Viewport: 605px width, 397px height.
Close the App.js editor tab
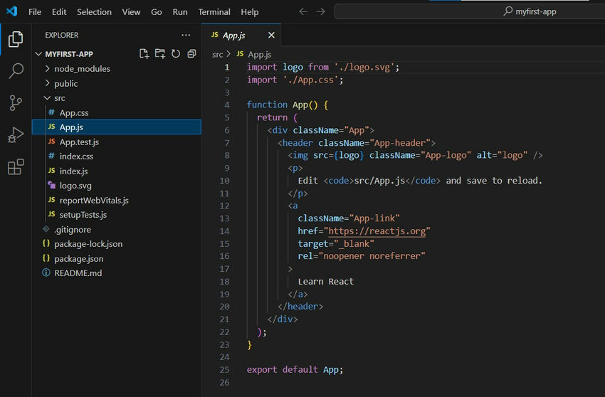[x=271, y=35]
